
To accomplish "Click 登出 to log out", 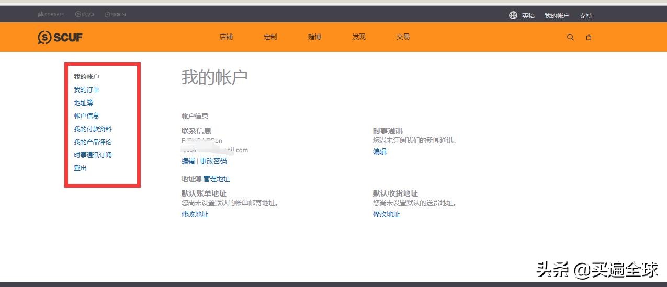I will pyautogui.click(x=80, y=168).
